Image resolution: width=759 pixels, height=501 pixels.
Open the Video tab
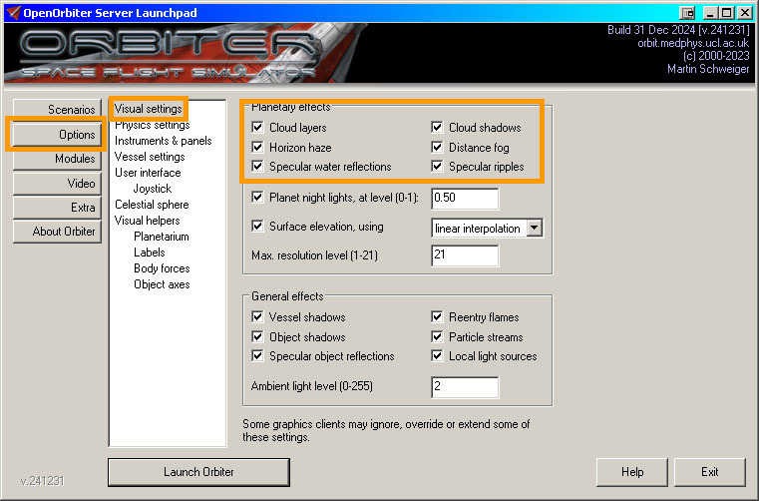[x=57, y=184]
